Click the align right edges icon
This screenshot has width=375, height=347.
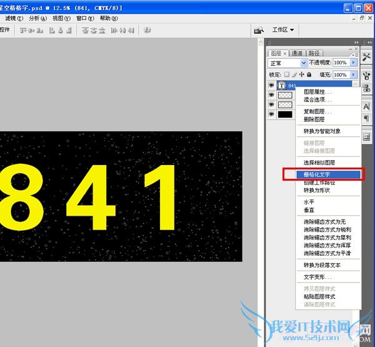coord(69,31)
